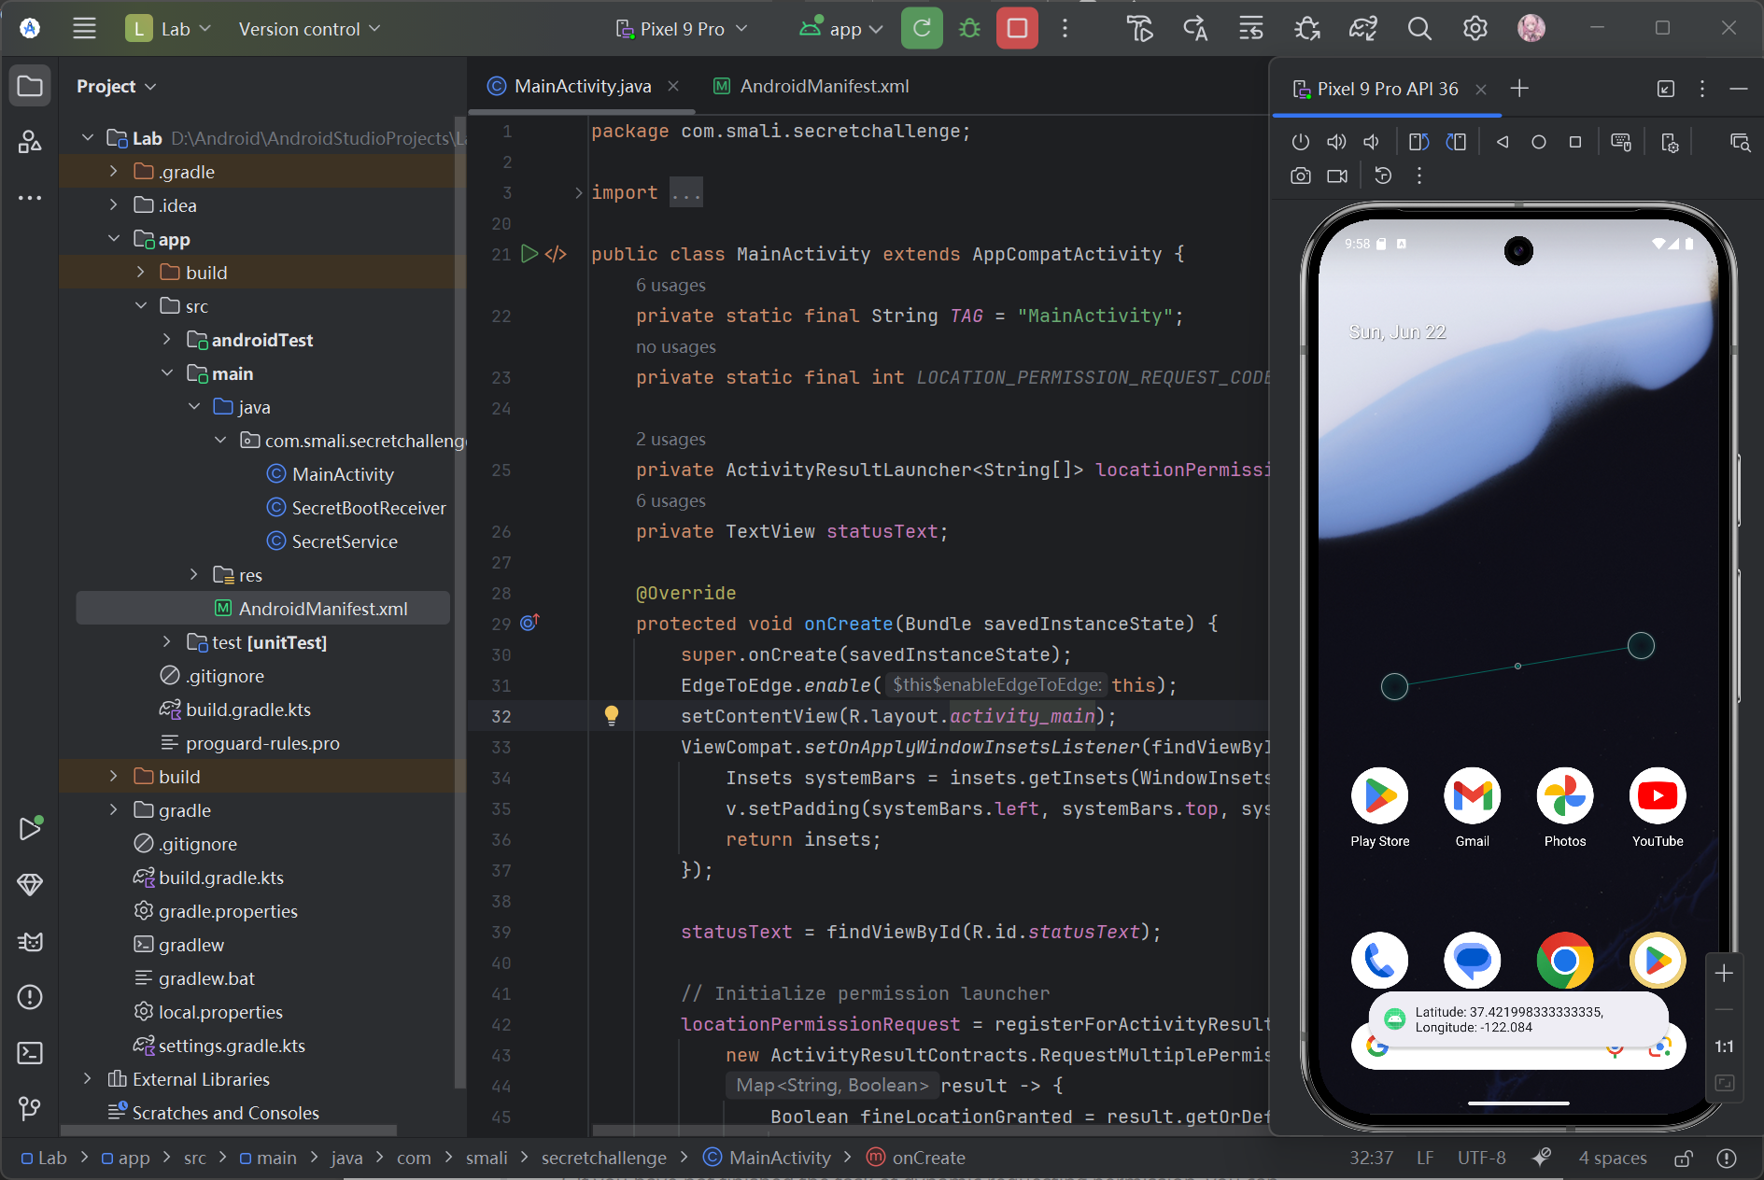Open SecretService class in project tree
Viewport: 1764px width, 1180px height.
344,541
